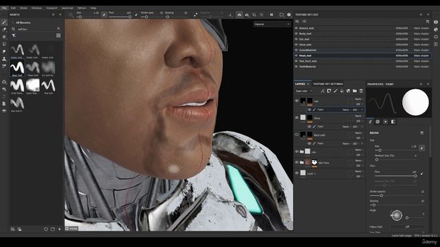This screenshot has height=247, width=440.
Task: Delete selected layer with trash icon
Action: (361, 91)
